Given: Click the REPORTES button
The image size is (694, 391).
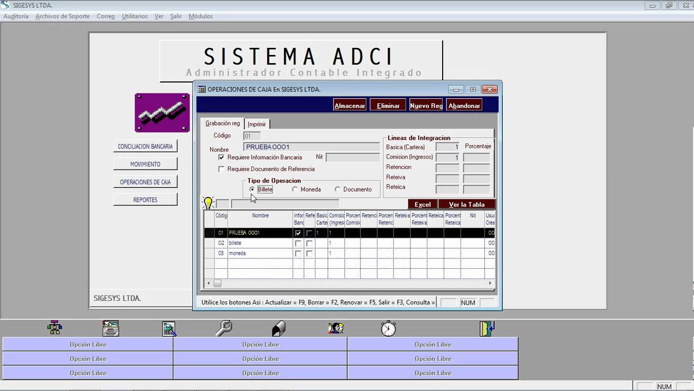Looking at the screenshot, I should click(145, 200).
